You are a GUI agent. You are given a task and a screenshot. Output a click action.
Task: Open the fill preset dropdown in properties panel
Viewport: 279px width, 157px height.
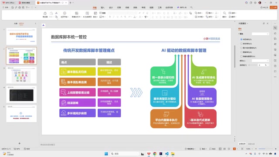pyautogui.click(x=260, y=34)
